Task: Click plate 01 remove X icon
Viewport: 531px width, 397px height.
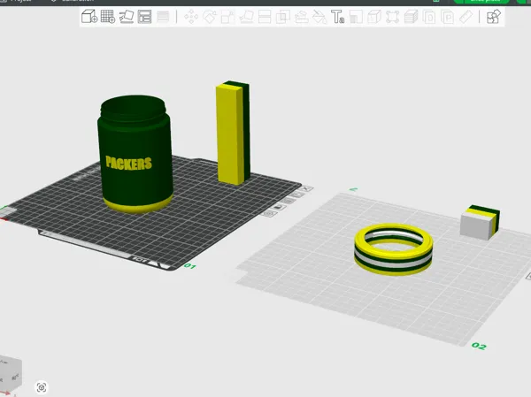Action: (307, 188)
